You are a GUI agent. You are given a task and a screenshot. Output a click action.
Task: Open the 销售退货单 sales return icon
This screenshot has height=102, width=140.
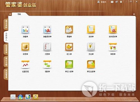pos(47,30)
